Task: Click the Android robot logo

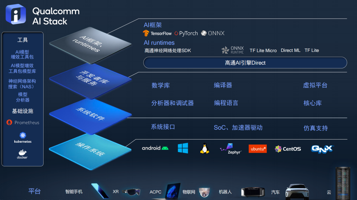Action: pyautogui.click(x=165, y=148)
